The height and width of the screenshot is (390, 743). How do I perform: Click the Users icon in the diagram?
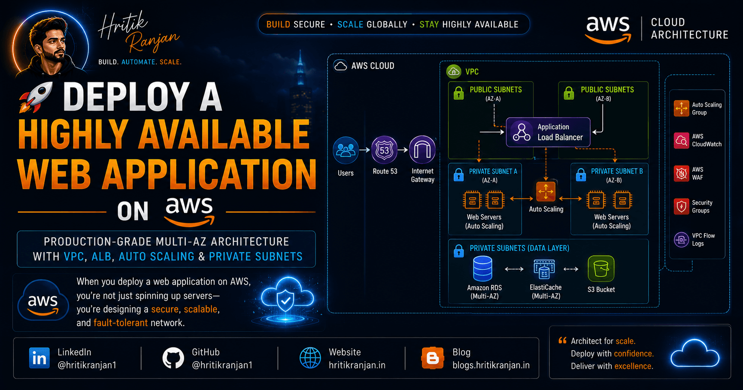(346, 150)
